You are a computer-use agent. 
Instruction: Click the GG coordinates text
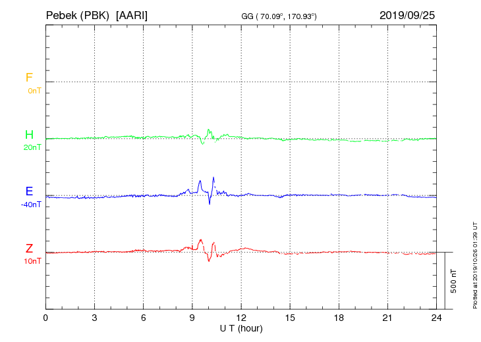coord(279,16)
